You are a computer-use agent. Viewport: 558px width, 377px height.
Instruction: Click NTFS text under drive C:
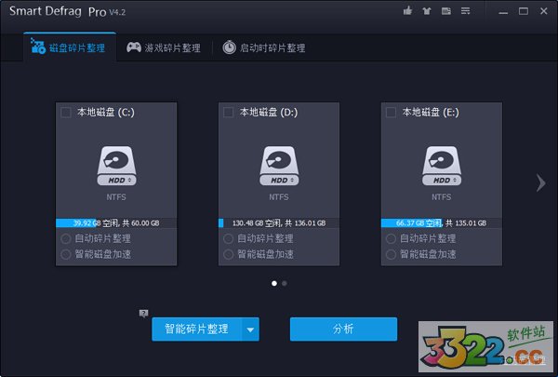[x=116, y=197]
